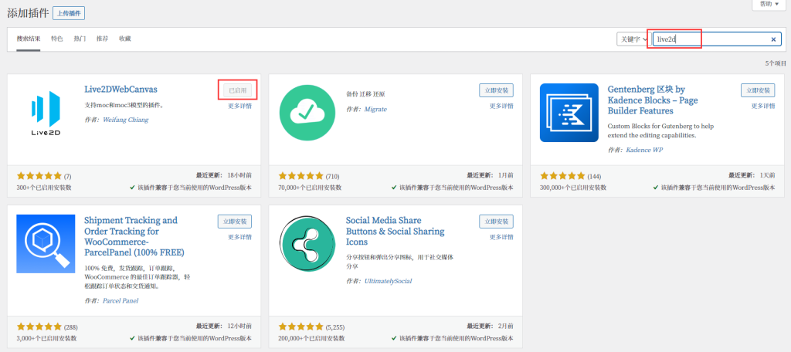Click the ParcelPanel star rating (288)
Viewport: 791px width, 352px height.
[x=39, y=327]
